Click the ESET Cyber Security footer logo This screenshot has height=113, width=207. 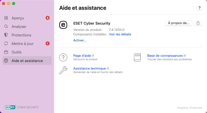(x=22, y=107)
